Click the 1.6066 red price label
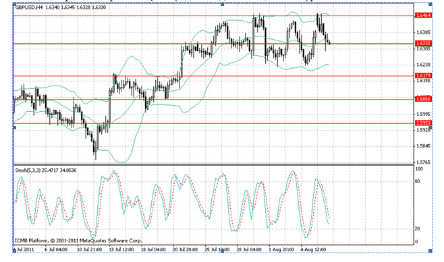 click(423, 99)
